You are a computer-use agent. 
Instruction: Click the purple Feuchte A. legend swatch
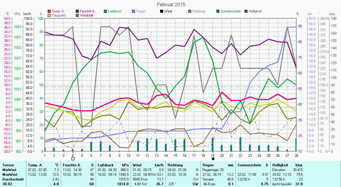[x=78, y=12]
